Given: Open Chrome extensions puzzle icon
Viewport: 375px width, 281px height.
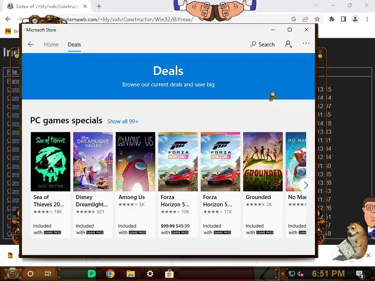Looking at the screenshot, I should pyautogui.click(x=332, y=19).
